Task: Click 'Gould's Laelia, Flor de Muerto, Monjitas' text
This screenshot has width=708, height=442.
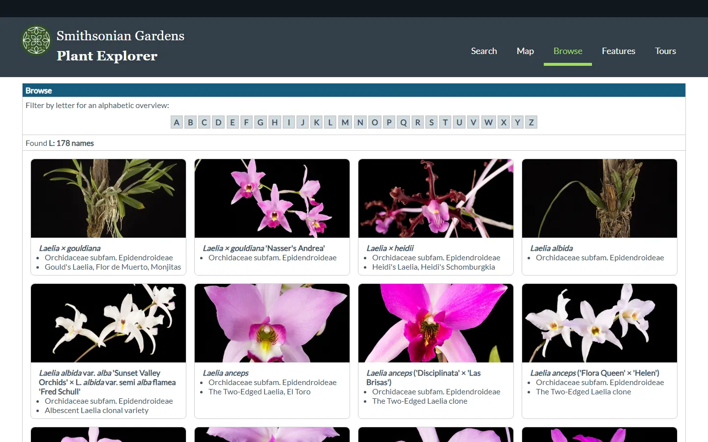Action: pos(113,267)
